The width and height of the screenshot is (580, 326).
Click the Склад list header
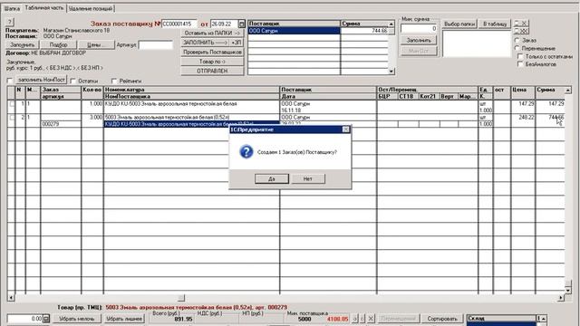coord(501,318)
